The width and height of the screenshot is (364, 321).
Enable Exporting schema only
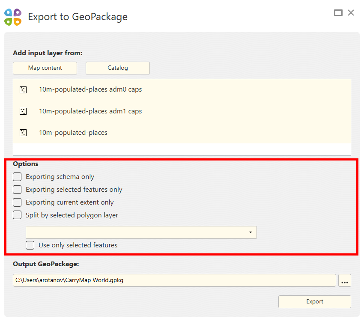17,176
